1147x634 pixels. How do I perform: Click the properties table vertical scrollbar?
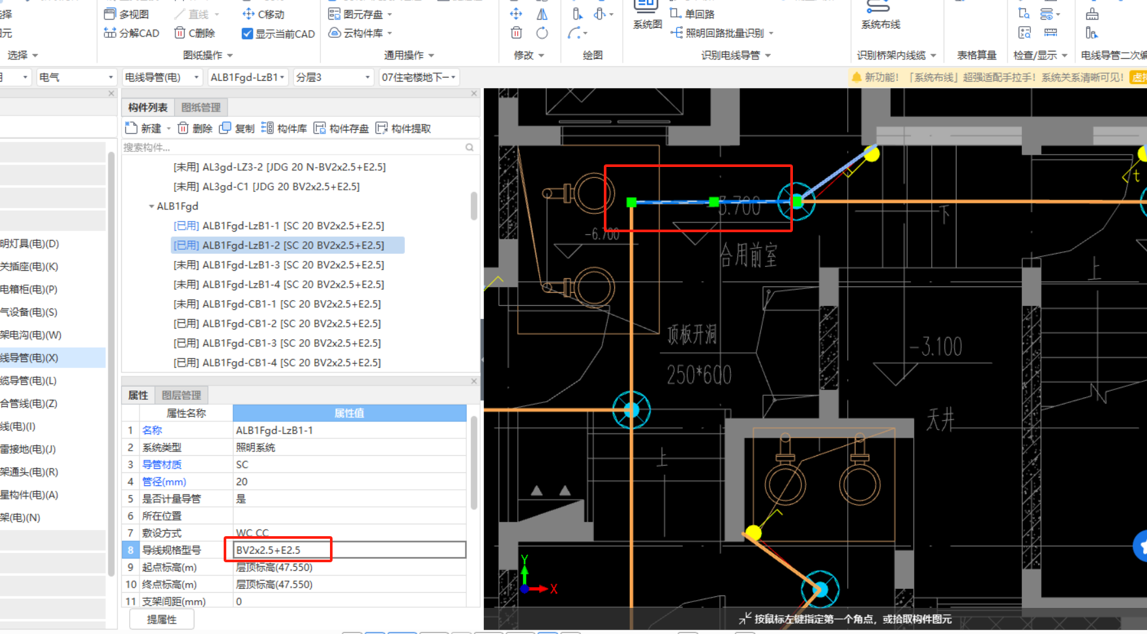click(x=473, y=463)
